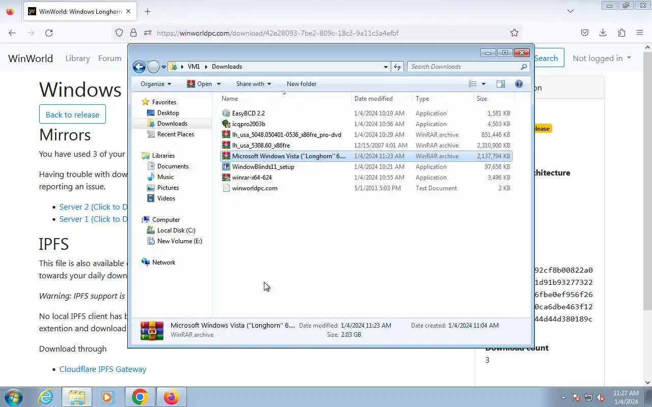Viewport: 652px width, 407px height.
Task: Open Firefox application menu
Action: tap(640, 33)
